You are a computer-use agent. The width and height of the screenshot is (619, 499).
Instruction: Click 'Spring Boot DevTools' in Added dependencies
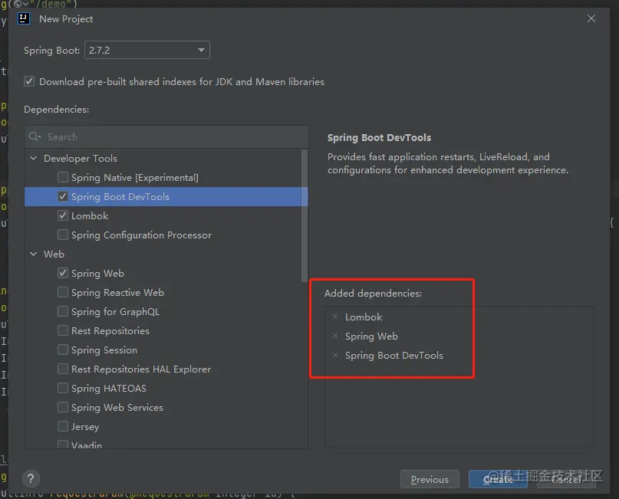click(394, 356)
